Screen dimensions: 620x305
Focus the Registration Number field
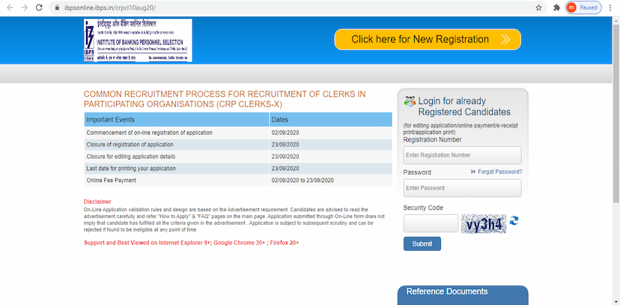[x=462, y=155]
